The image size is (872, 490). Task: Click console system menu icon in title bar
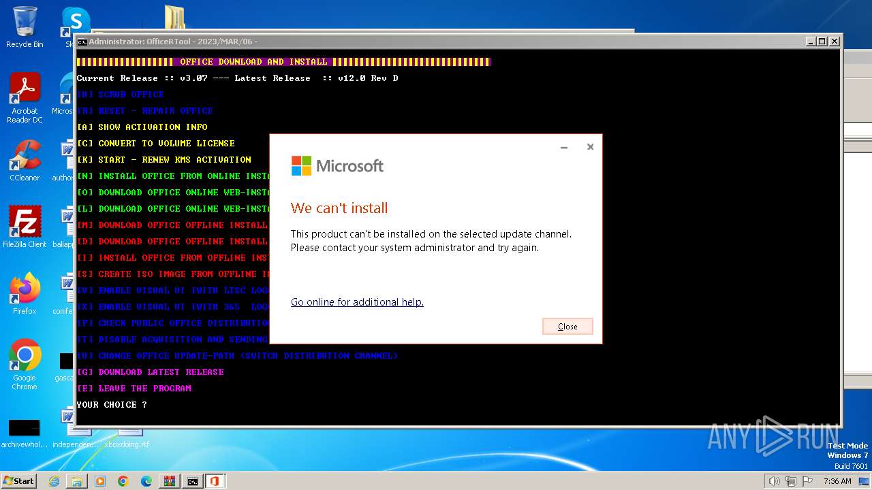pyautogui.click(x=82, y=42)
